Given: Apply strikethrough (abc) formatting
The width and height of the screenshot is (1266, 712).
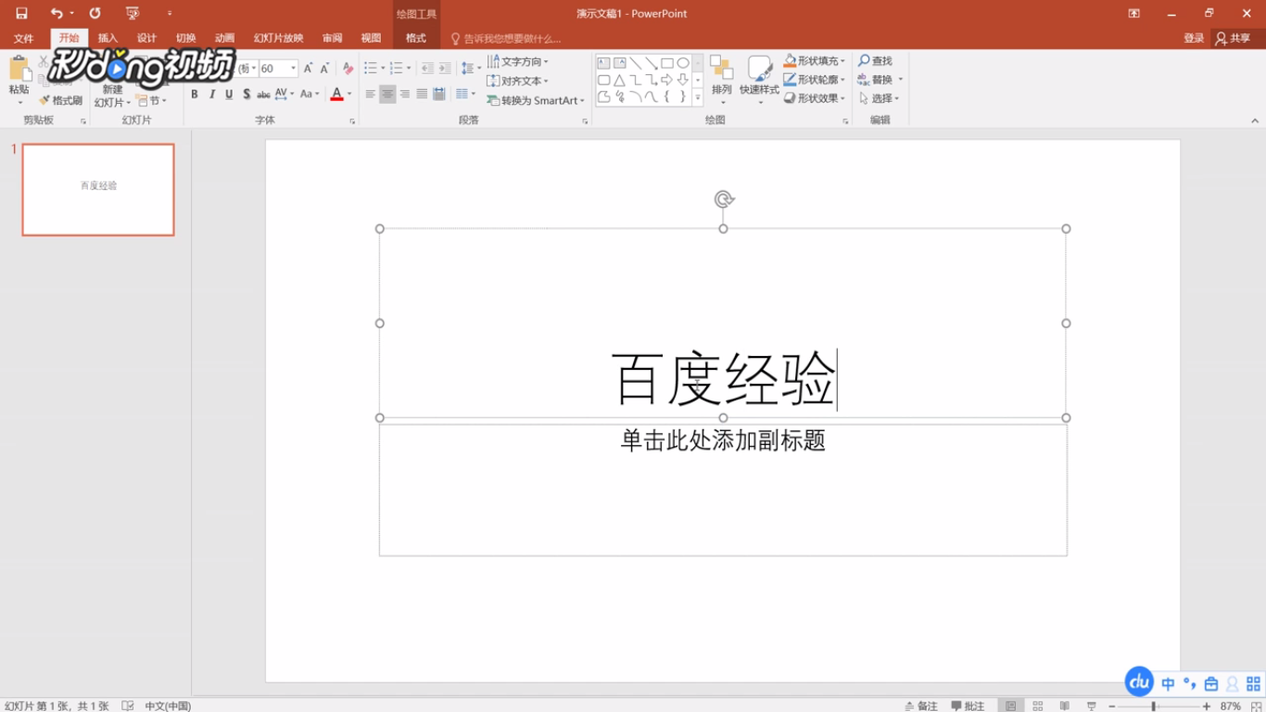Looking at the screenshot, I should tap(264, 95).
